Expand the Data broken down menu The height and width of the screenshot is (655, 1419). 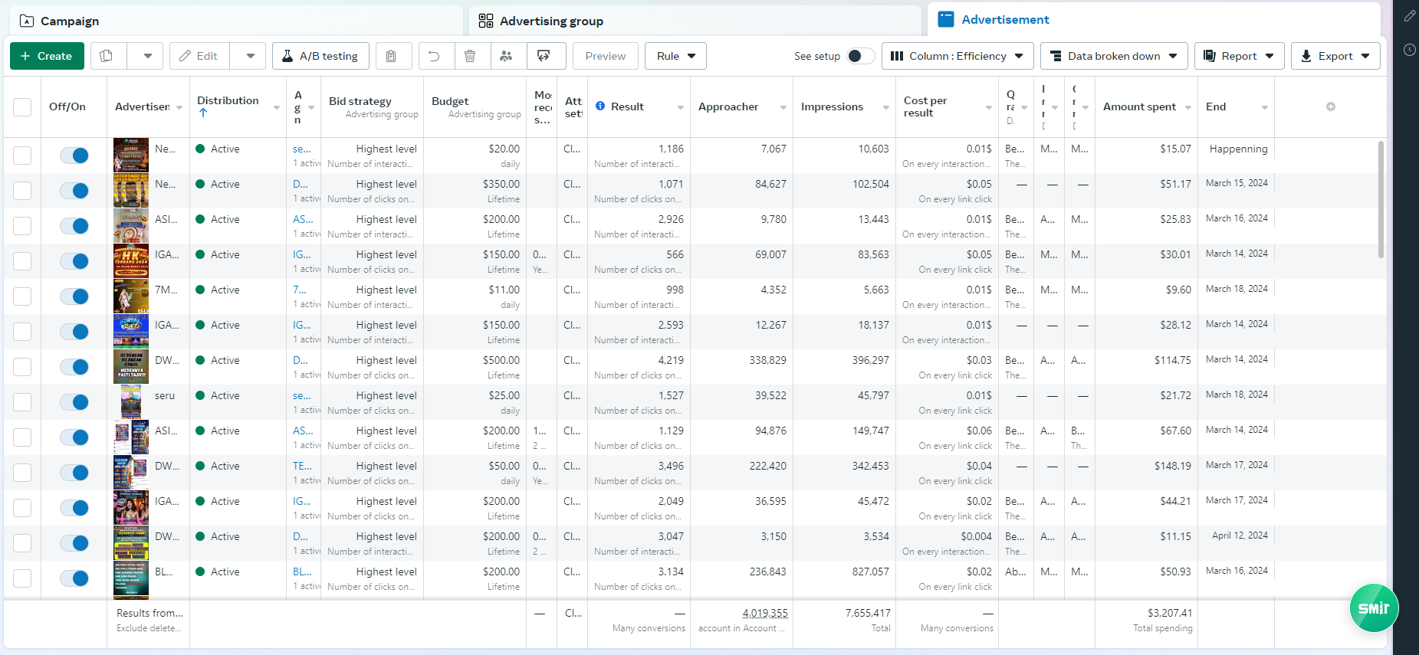[x=1114, y=56]
